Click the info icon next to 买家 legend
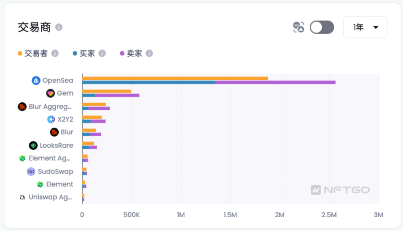 coord(102,53)
